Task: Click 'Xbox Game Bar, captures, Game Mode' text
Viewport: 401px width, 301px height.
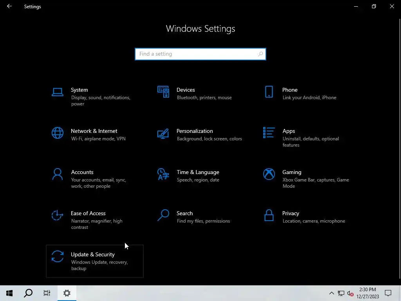Action: click(316, 183)
